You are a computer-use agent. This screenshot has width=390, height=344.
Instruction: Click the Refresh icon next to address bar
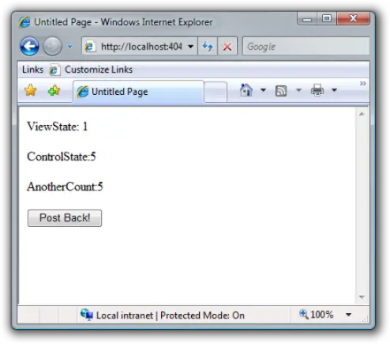[208, 47]
